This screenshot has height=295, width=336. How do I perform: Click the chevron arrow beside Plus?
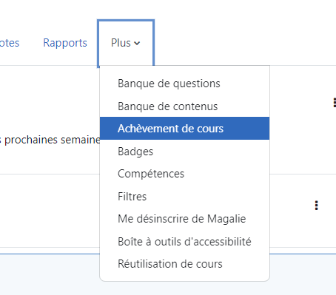point(137,44)
